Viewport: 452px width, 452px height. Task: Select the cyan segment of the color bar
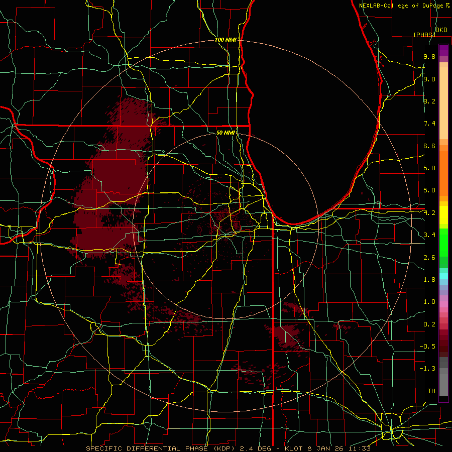pos(443,276)
